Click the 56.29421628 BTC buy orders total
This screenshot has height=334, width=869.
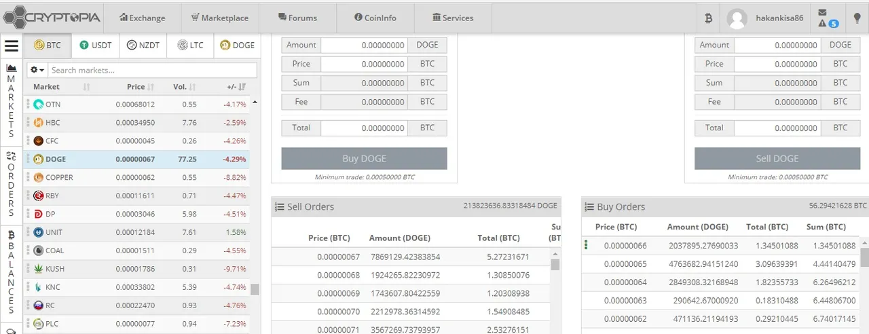838,205
